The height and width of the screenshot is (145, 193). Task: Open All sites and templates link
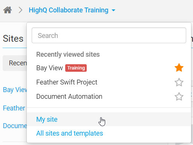(x=70, y=133)
